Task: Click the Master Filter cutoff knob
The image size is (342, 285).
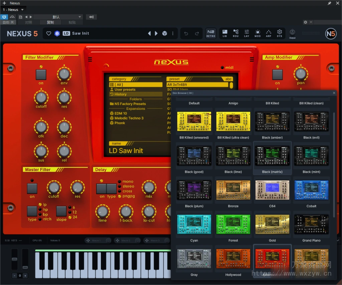Action: click(54, 187)
